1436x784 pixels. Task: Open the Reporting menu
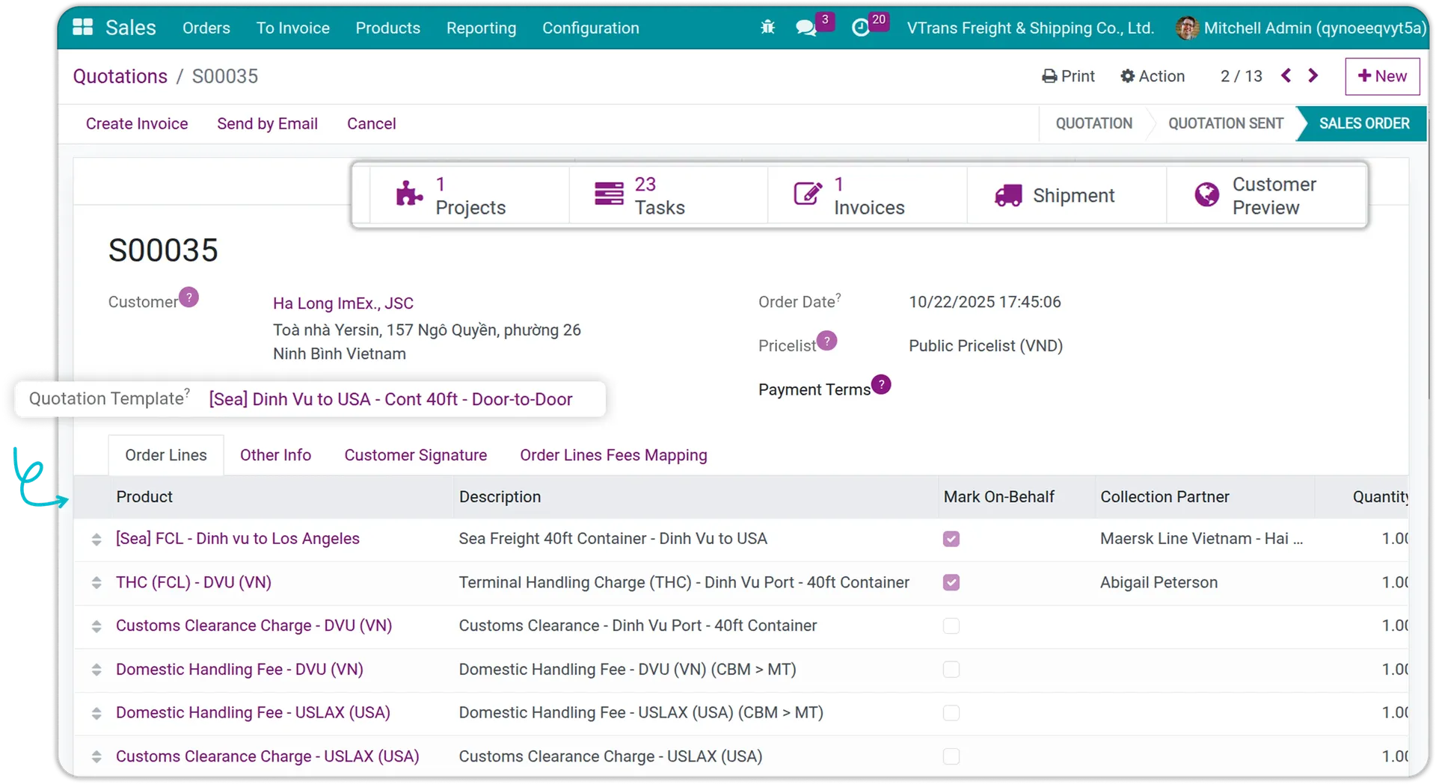point(481,28)
